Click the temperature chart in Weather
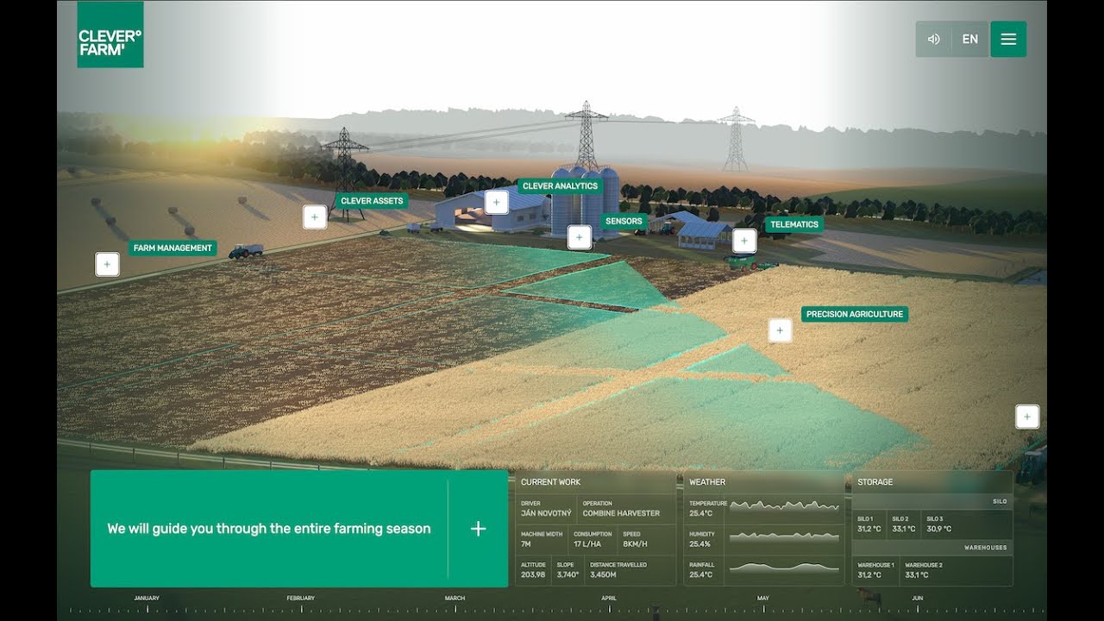 pyautogui.click(x=785, y=507)
